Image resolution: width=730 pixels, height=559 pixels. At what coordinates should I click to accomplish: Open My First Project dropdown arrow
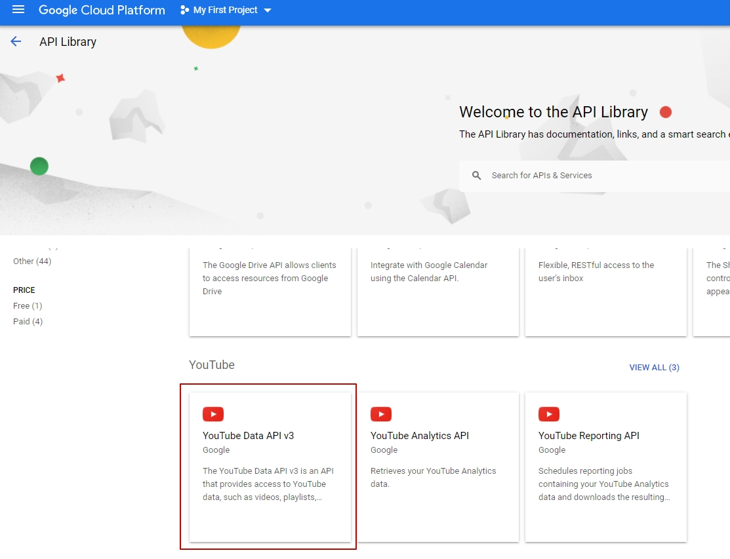coord(267,10)
